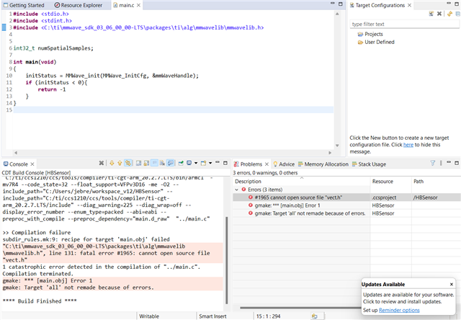Click the Reminder options link
Screen dimensions: 461x320
[399, 310]
